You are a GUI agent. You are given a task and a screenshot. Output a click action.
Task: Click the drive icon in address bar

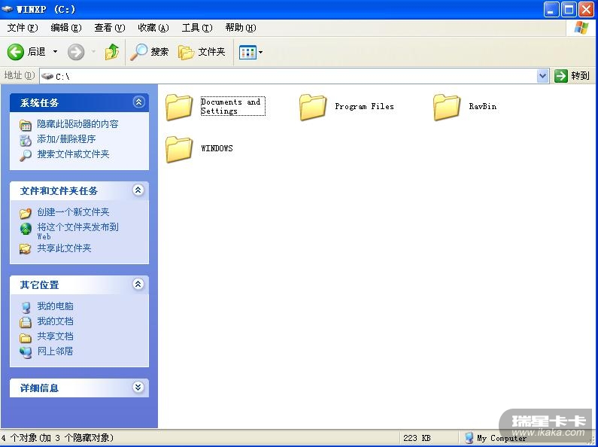[47, 76]
